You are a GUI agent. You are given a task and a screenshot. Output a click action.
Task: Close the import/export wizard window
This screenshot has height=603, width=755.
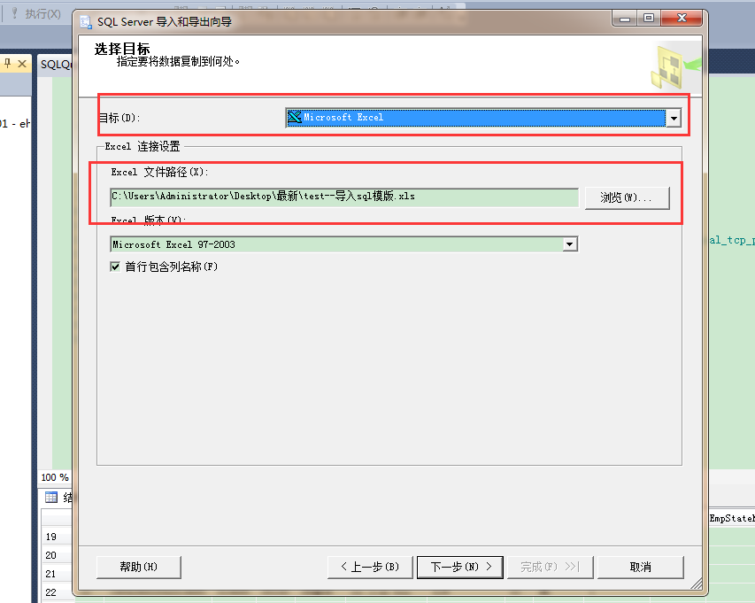coord(682,19)
